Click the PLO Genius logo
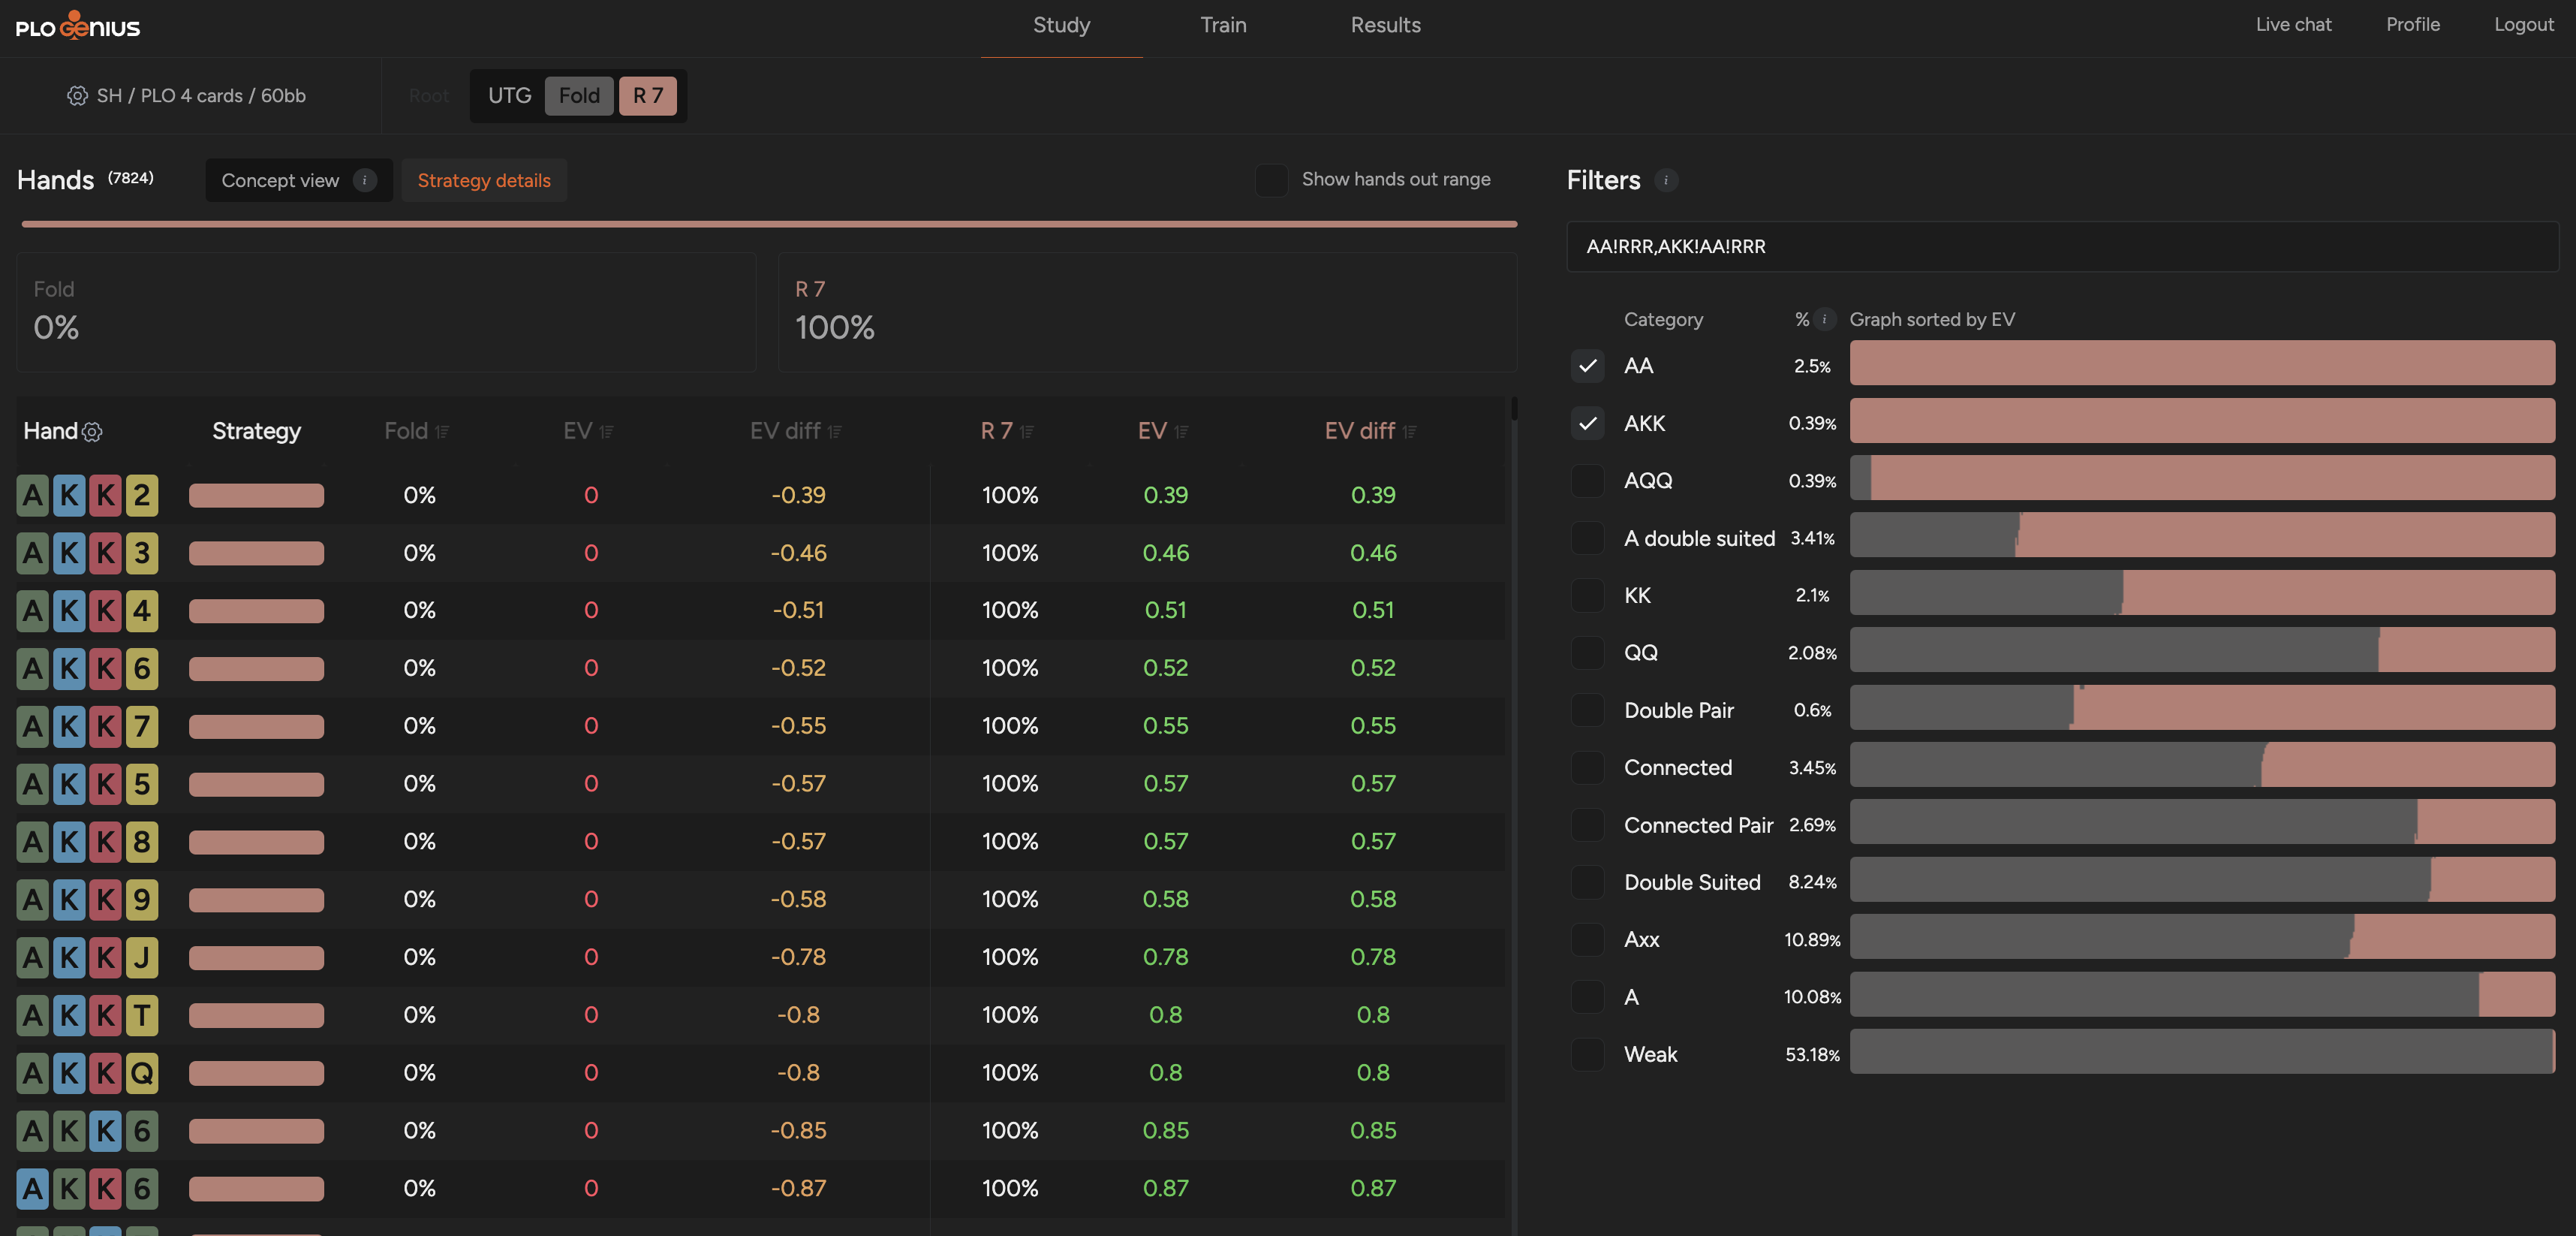Viewport: 2576px width, 1236px height. pyautogui.click(x=78, y=25)
